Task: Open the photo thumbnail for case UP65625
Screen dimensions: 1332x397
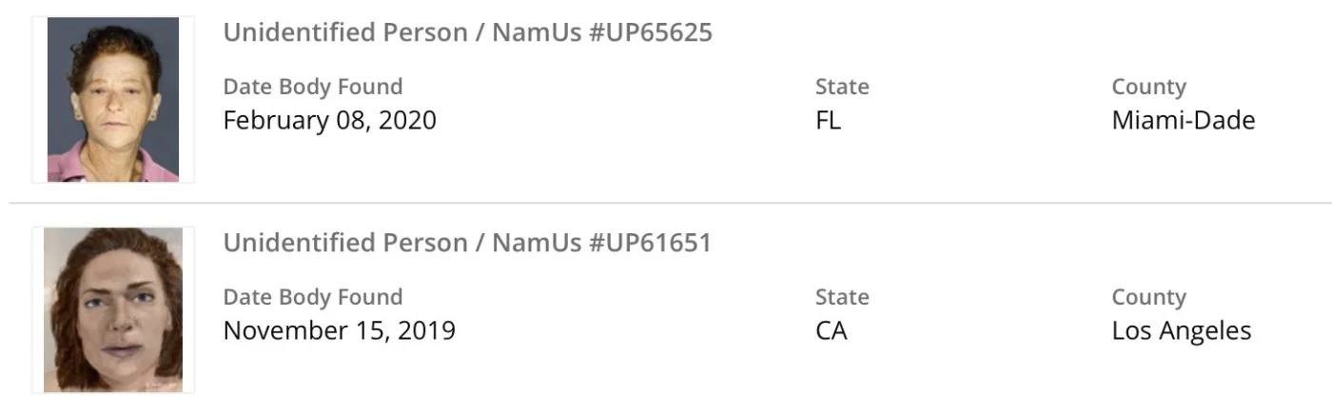Action: (113, 99)
